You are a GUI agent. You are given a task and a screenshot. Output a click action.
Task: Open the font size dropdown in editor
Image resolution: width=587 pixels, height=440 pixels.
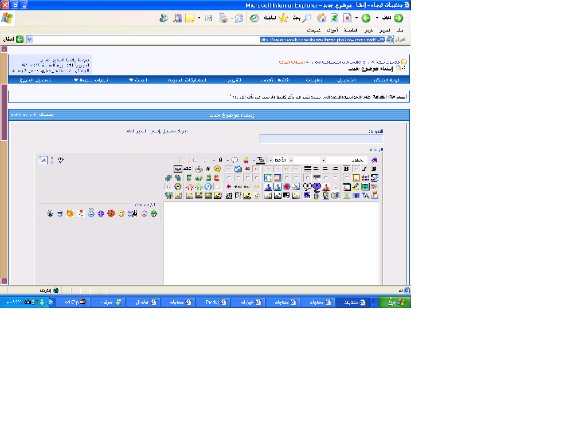271,160
